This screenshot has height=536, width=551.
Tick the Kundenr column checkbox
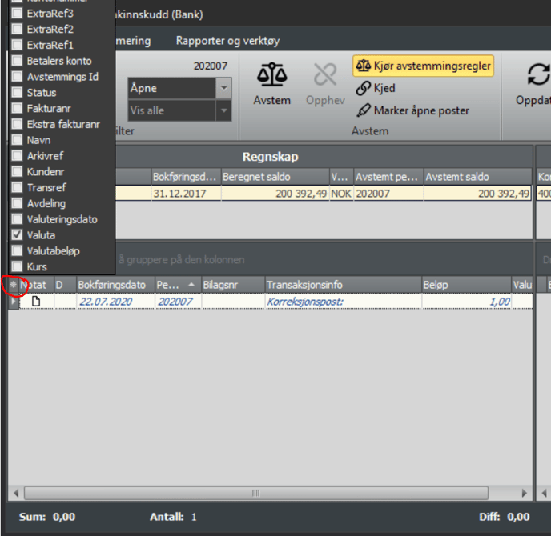(x=17, y=171)
